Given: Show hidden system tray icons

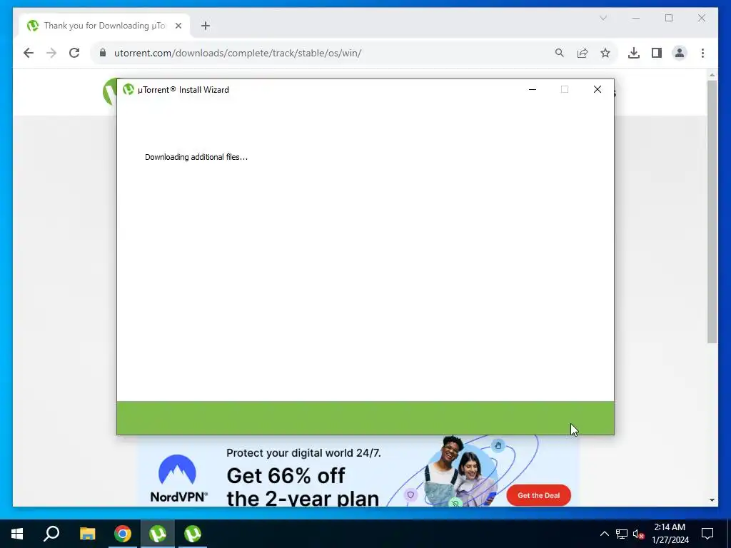Looking at the screenshot, I should pyautogui.click(x=604, y=534).
